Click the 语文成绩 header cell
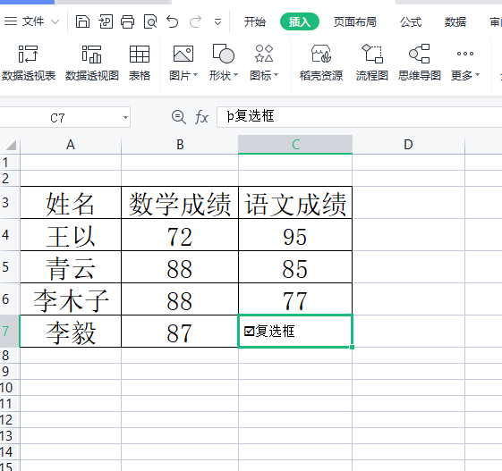The width and height of the screenshot is (502, 471). (x=295, y=203)
